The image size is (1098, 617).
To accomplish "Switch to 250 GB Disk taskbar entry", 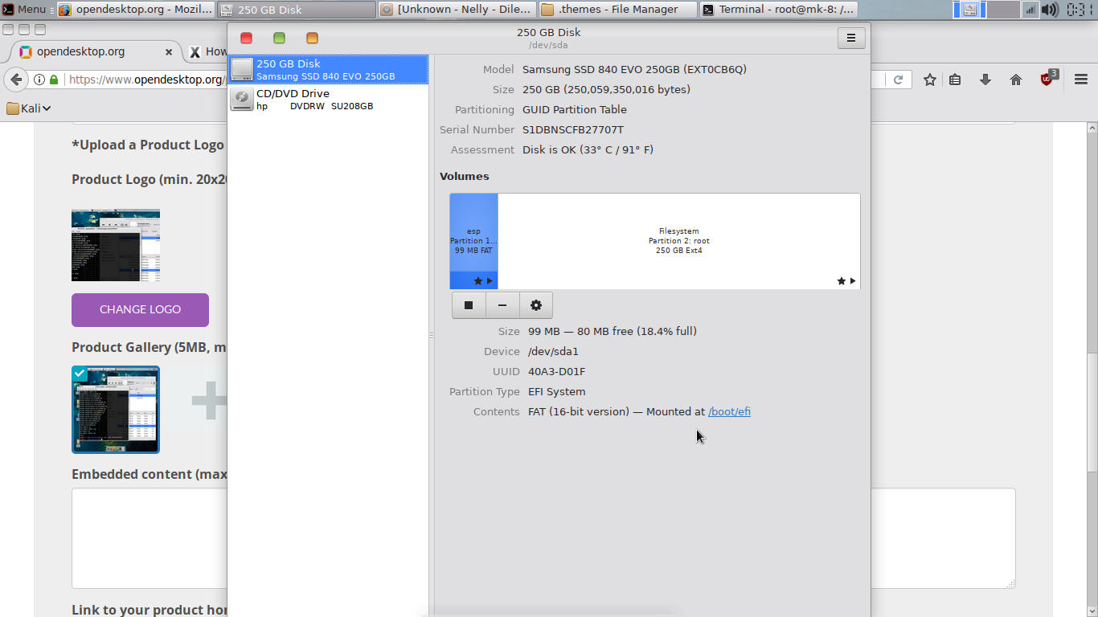I will point(297,10).
